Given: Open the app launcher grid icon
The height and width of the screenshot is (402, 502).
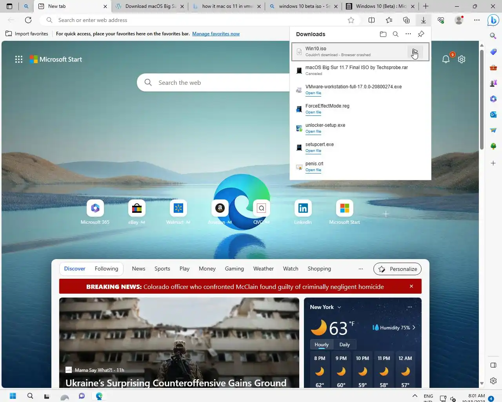Looking at the screenshot, I should (19, 59).
